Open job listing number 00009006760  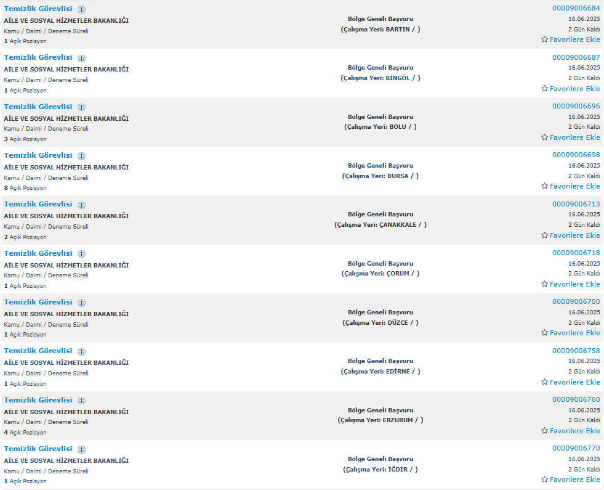coord(576,399)
